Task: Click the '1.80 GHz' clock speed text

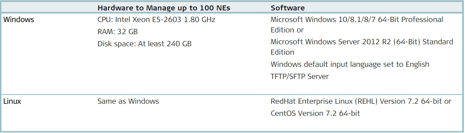Action: tap(199, 19)
